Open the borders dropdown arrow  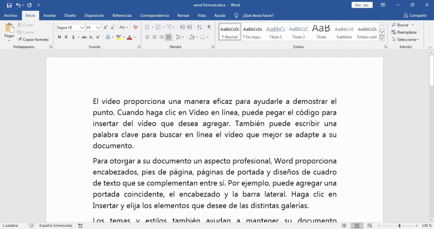click(x=208, y=37)
